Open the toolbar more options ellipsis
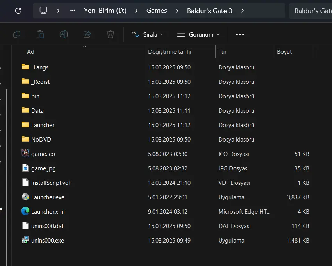 tap(240, 34)
